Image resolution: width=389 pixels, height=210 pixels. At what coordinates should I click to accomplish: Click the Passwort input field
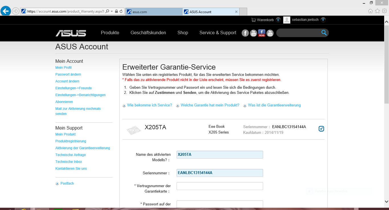click(x=220, y=204)
